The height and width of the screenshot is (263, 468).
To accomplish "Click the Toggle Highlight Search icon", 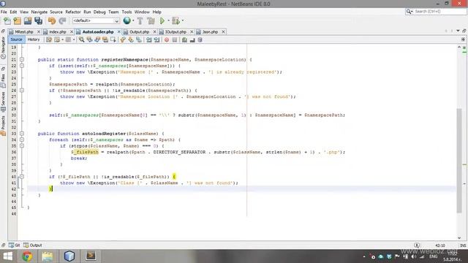I will [x=105, y=39].
